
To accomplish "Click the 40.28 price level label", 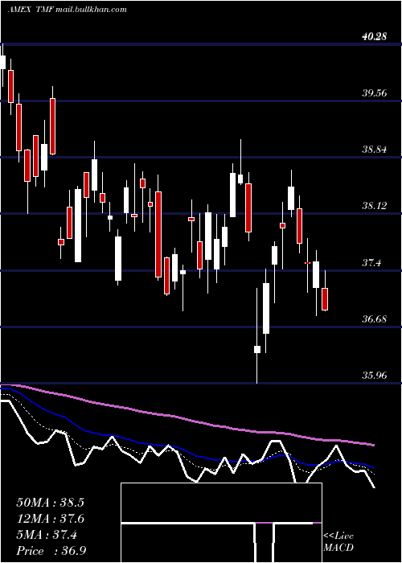I will click(375, 37).
